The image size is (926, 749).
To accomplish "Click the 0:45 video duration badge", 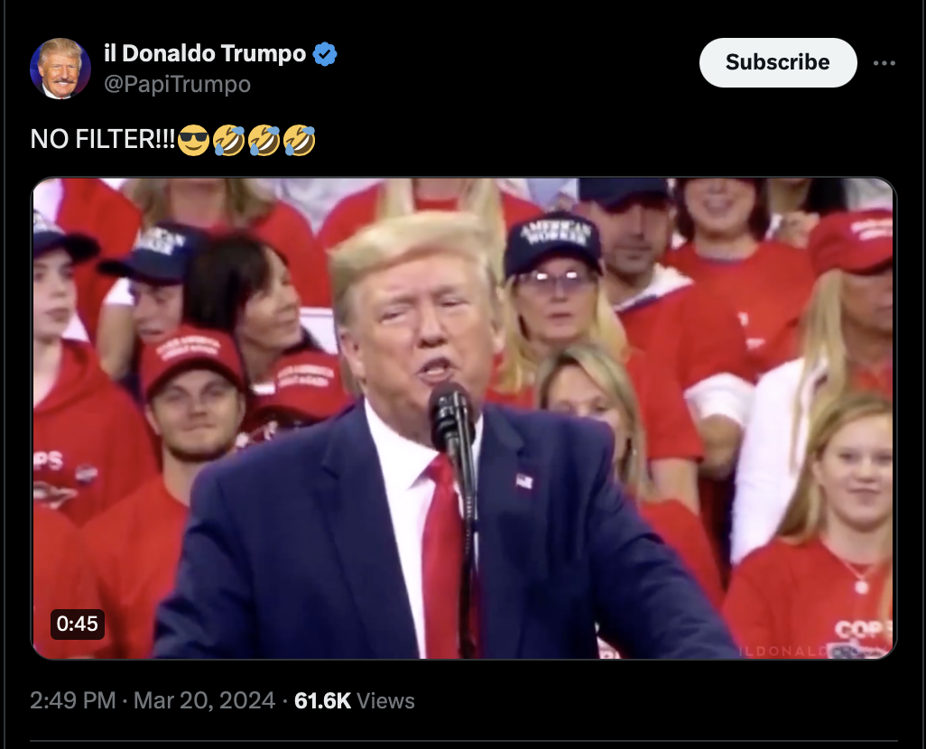I will (x=78, y=624).
